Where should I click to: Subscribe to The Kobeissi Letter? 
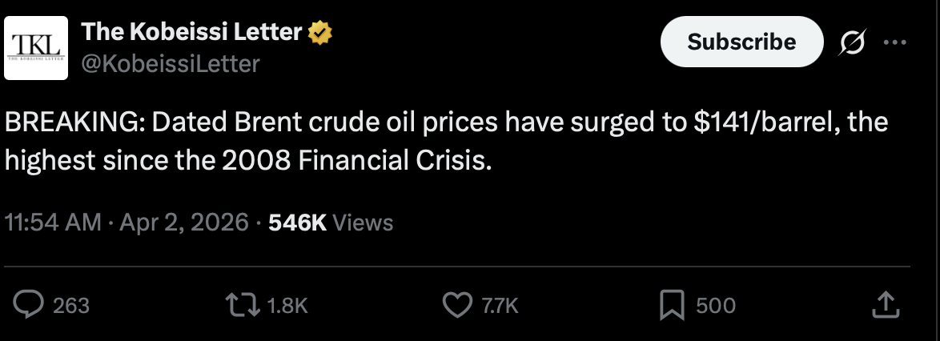(741, 42)
